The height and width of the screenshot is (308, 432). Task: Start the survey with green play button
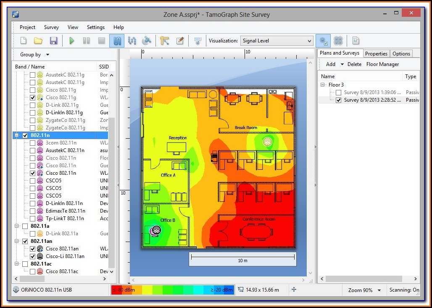[72, 41]
